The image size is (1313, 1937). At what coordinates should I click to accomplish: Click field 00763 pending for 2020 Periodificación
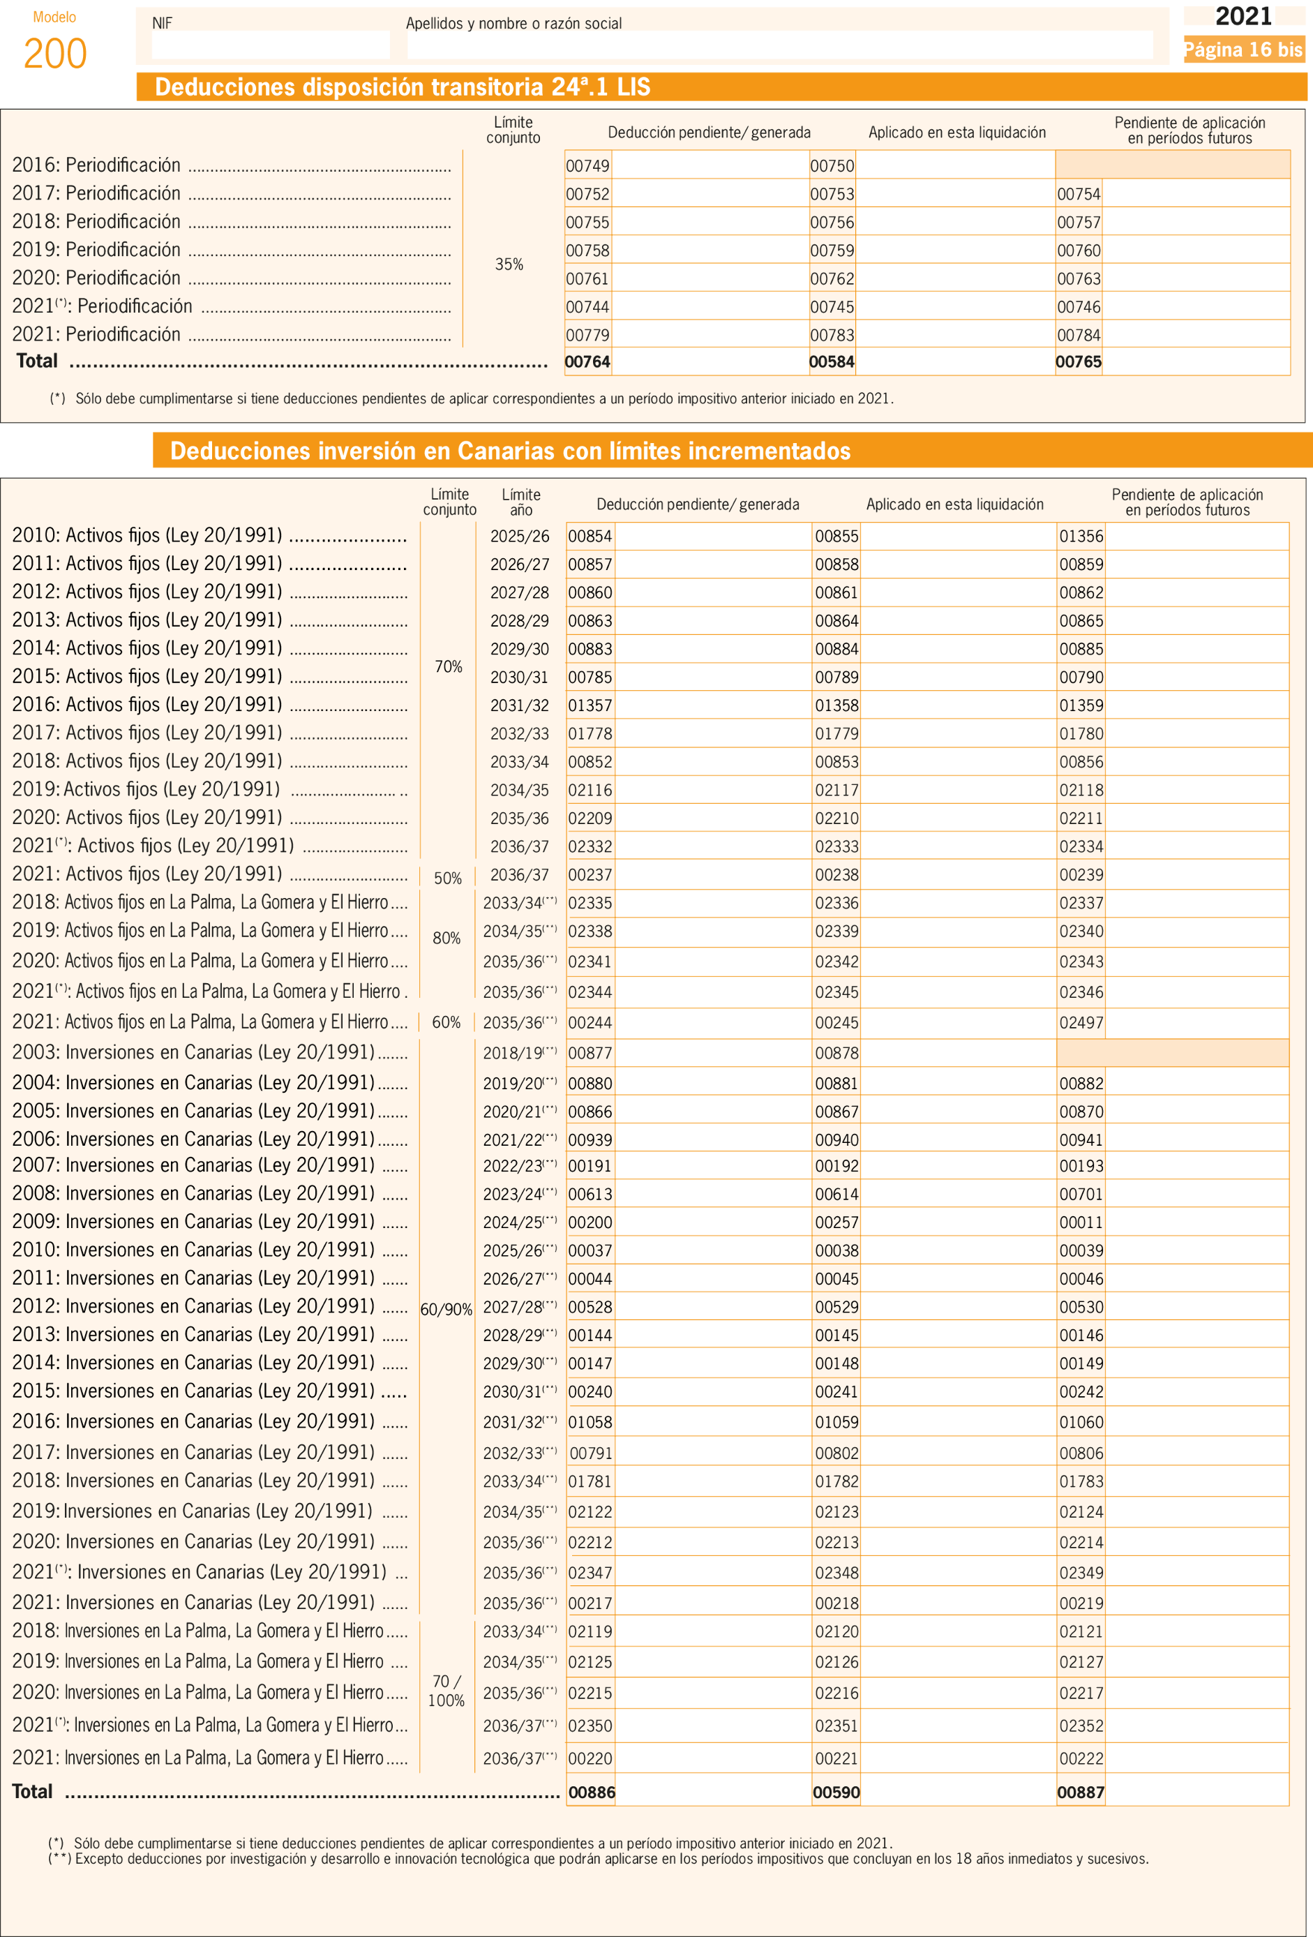coord(1196,278)
